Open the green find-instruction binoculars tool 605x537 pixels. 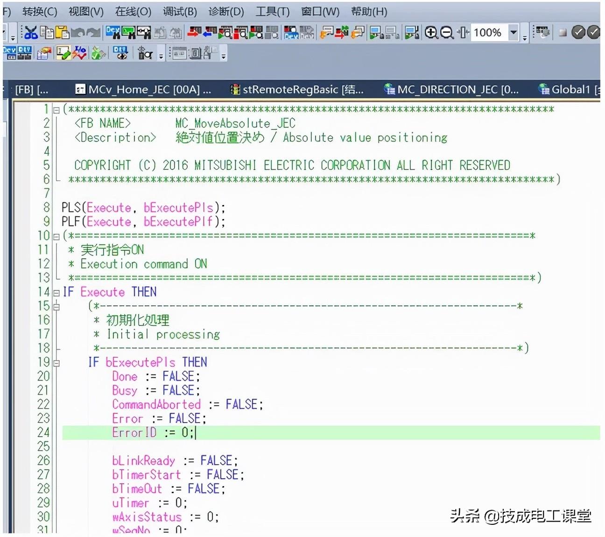(128, 32)
